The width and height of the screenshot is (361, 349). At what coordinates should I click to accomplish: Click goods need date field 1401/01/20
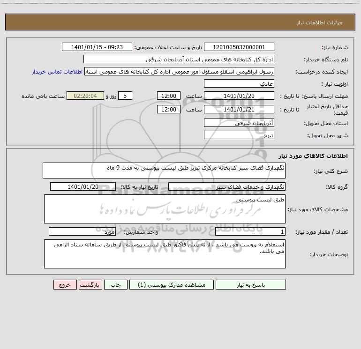point(83,186)
